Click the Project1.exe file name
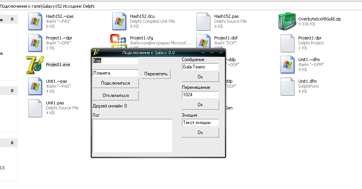This screenshot has height=189, width=362. [x=58, y=65]
